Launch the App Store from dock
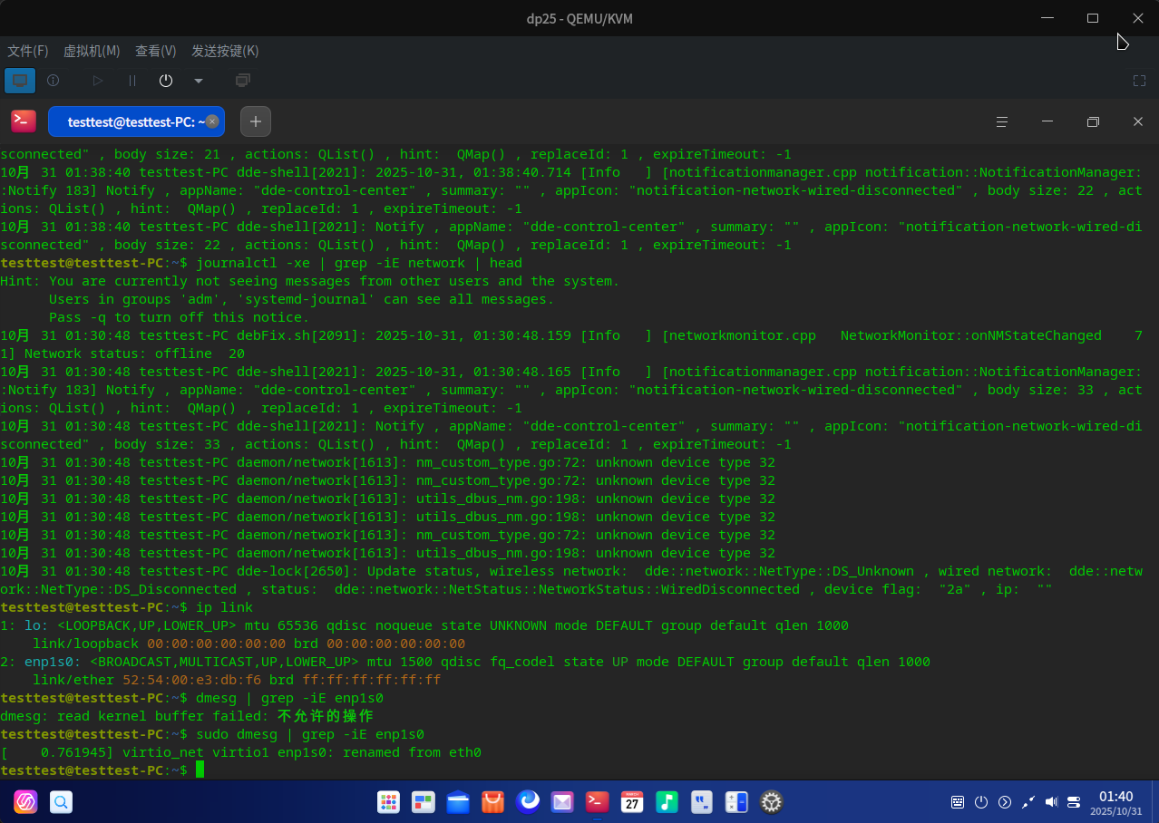The image size is (1159, 823). [492, 802]
